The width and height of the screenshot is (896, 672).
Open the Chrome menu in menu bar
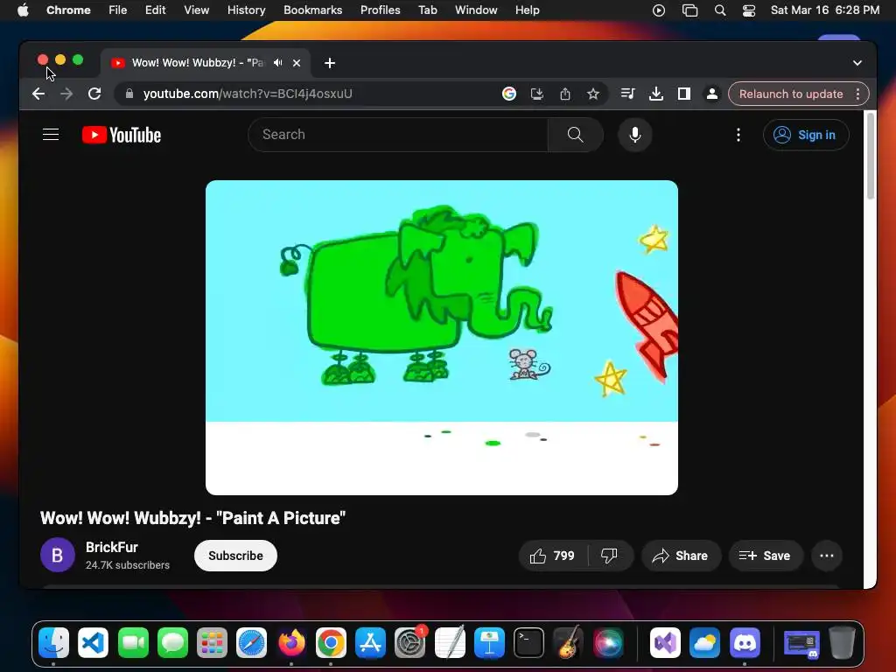coord(68,10)
